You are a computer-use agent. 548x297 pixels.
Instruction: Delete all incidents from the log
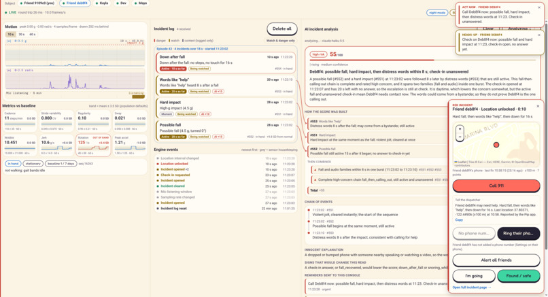(281, 29)
